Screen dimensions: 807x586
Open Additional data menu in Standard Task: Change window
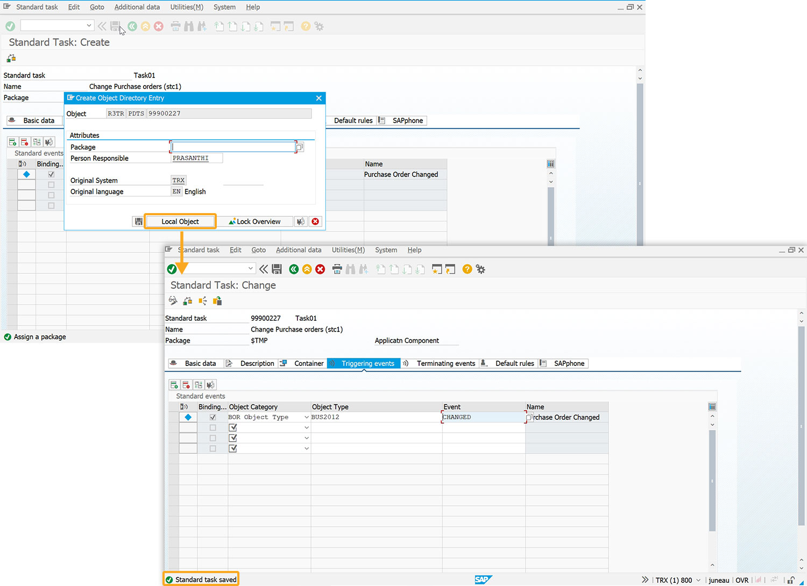[299, 250]
